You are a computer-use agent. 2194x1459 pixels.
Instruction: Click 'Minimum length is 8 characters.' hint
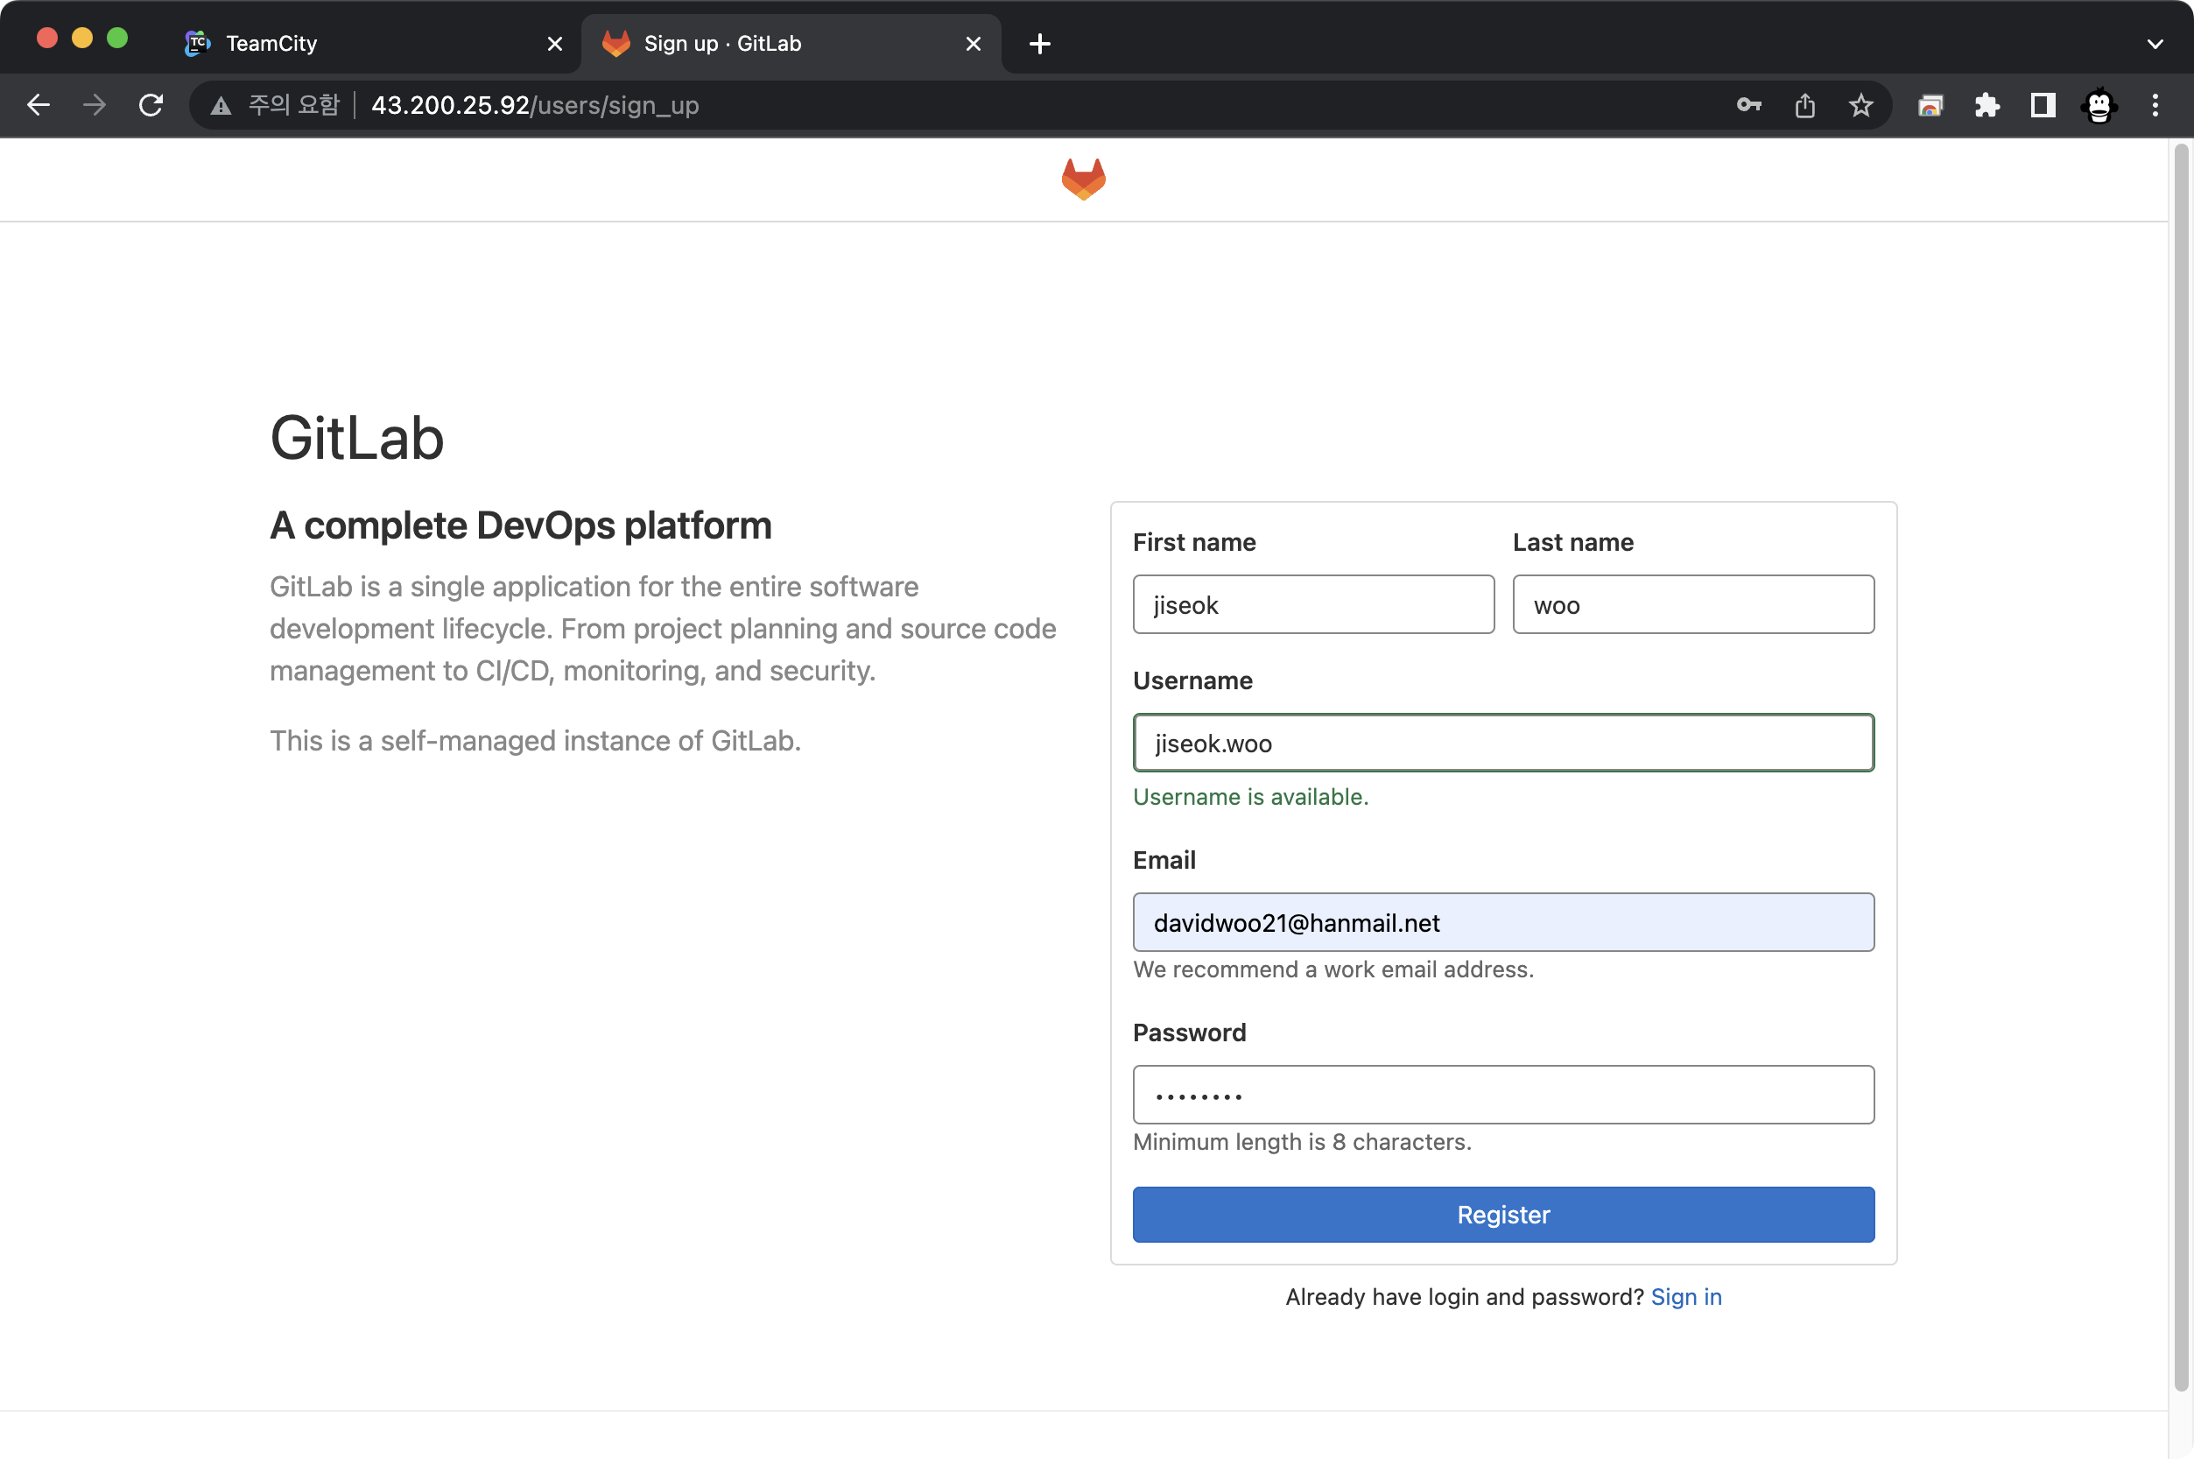click(x=1302, y=1142)
